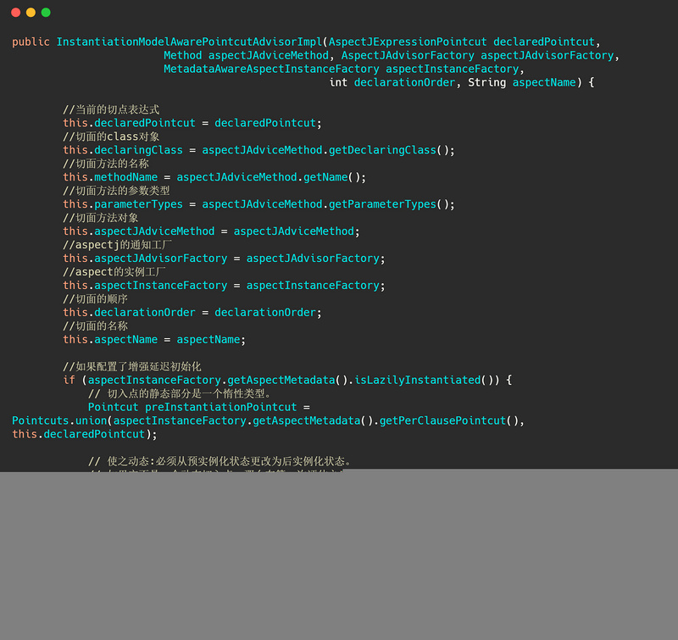The height and width of the screenshot is (640, 678).
Task: Click 'int declarationOrder' parameter
Action: 392,82
